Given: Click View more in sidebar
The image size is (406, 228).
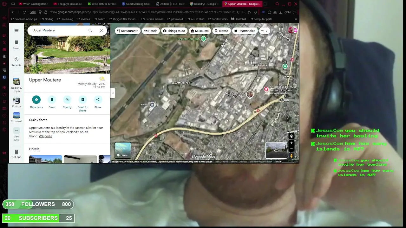Looking at the screenshot, I should pos(16,134).
